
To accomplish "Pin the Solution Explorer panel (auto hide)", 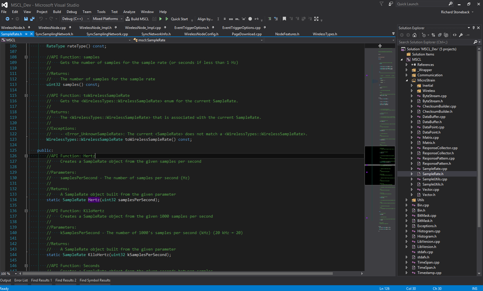I will click(x=473, y=28).
